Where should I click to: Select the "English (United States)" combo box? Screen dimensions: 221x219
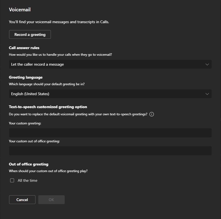[x=110, y=94]
